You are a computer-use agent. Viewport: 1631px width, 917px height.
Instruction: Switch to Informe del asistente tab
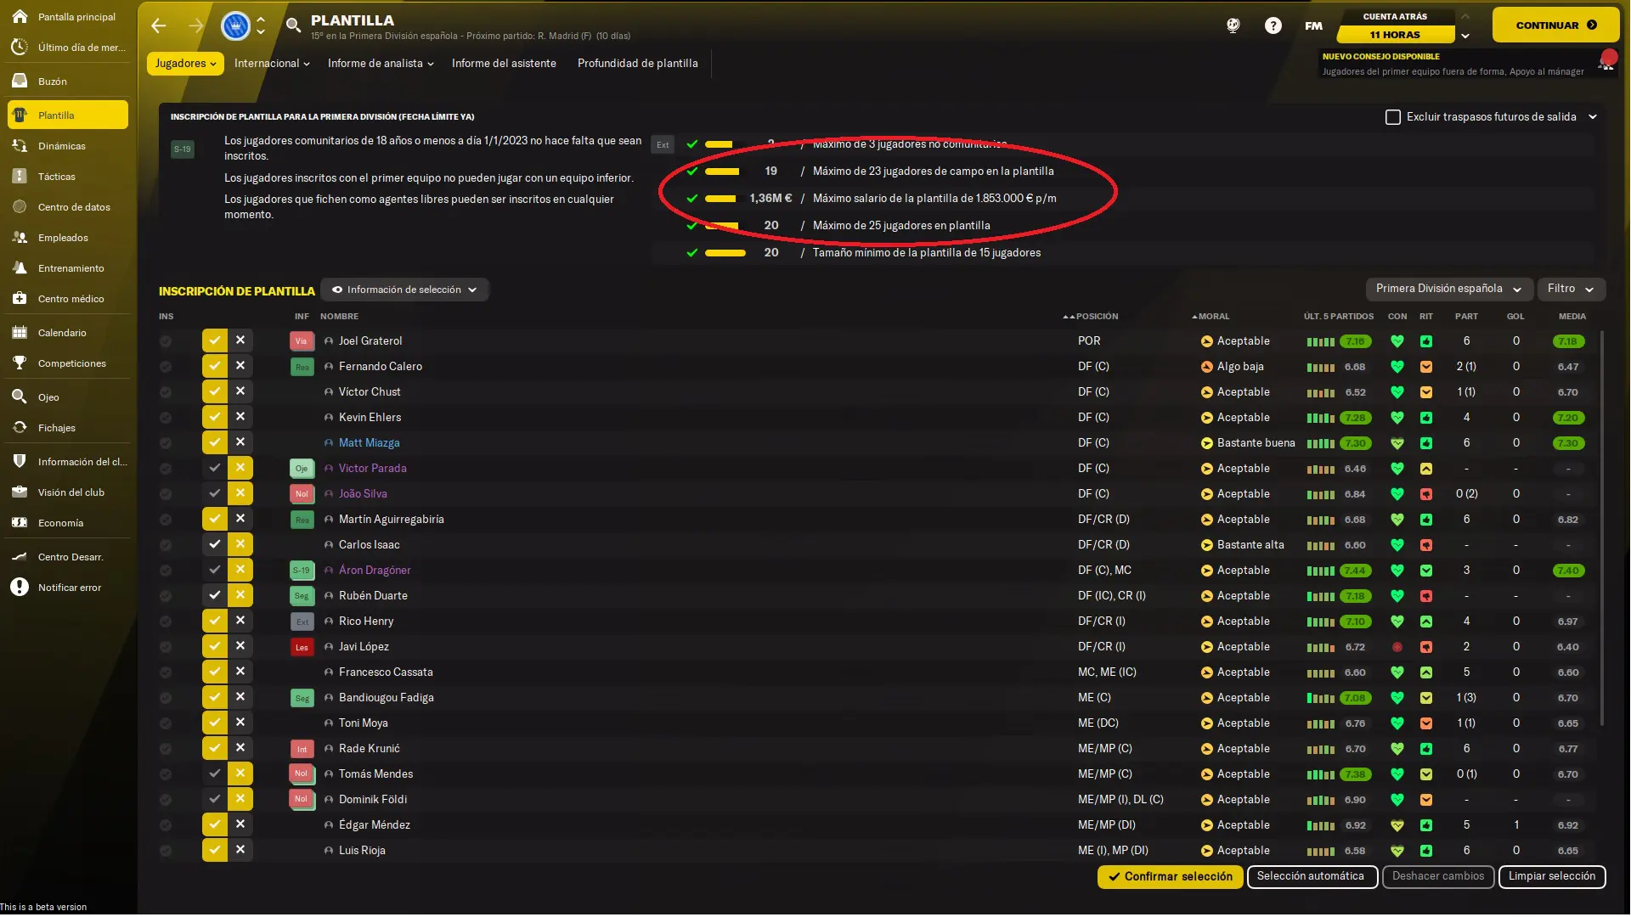click(504, 64)
